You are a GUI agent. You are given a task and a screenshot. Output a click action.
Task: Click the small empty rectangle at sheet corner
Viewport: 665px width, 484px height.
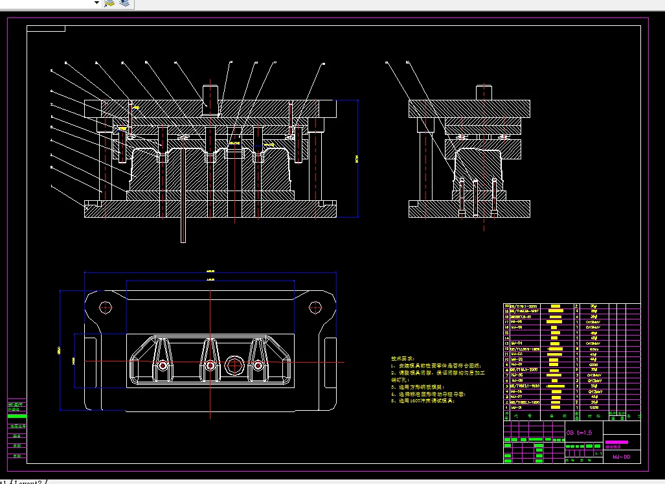pos(46,29)
